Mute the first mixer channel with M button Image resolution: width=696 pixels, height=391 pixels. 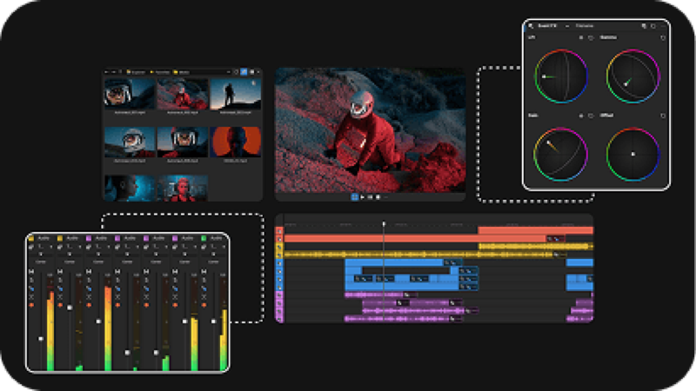(31, 271)
